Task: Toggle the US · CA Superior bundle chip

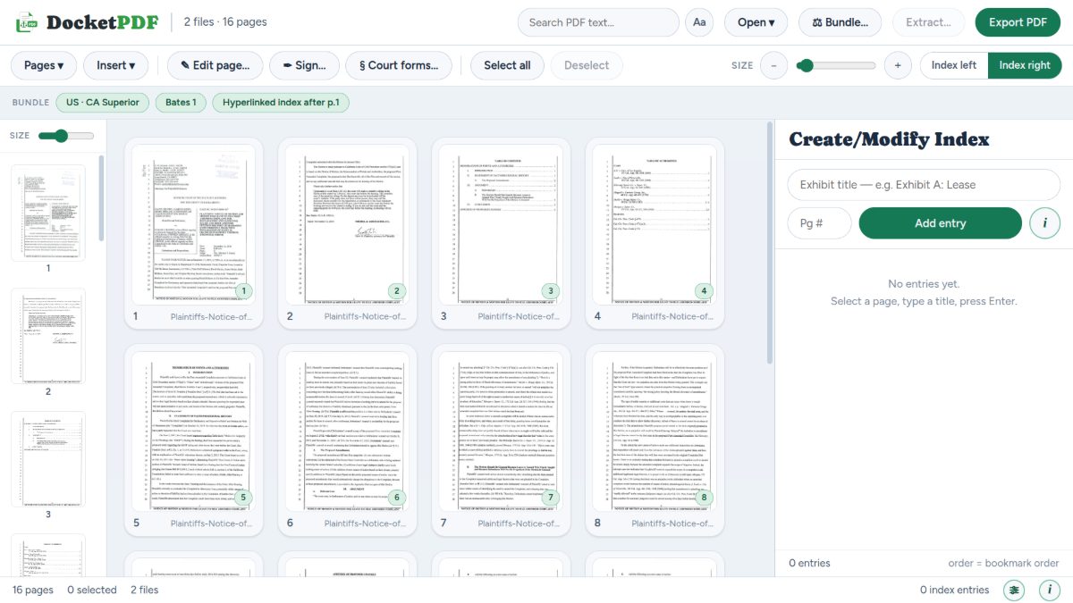Action: pyautogui.click(x=103, y=103)
